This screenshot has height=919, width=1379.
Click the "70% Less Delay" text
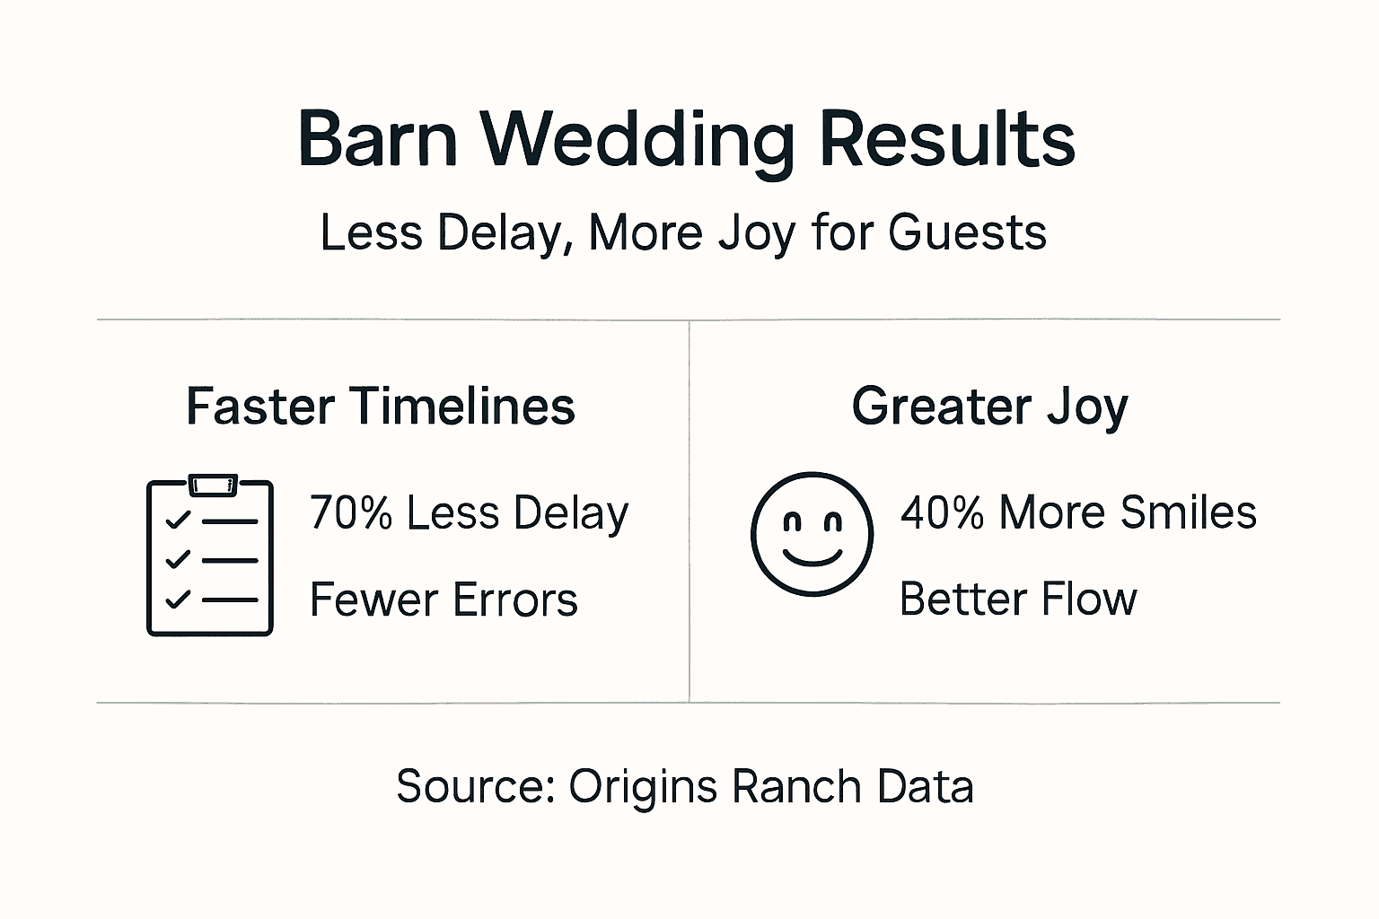[469, 513]
